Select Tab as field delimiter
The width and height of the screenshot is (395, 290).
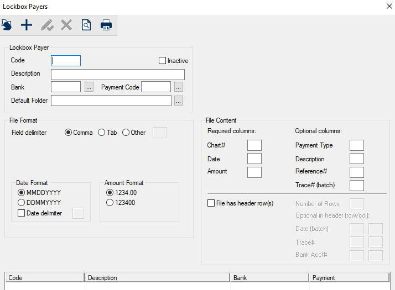tap(102, 133)
